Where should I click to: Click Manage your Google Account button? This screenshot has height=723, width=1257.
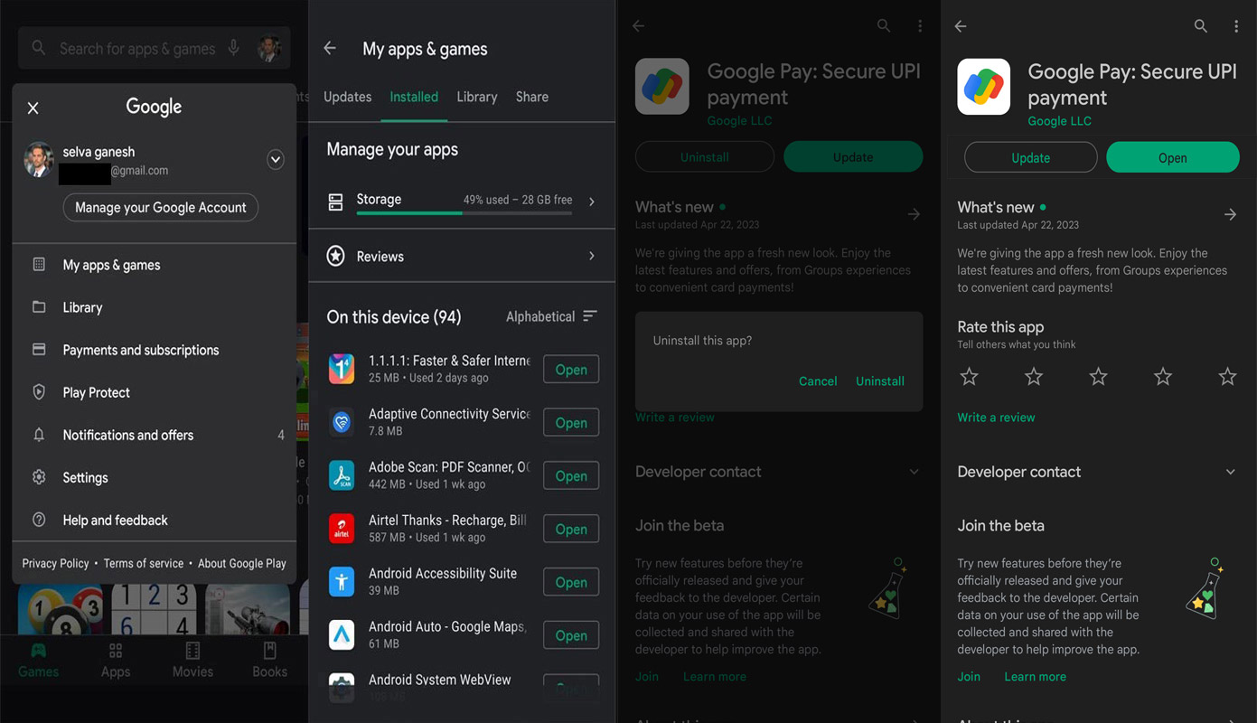coord(161,207)
